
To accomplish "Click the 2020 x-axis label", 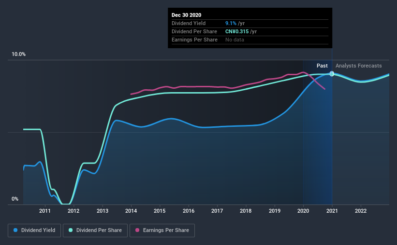I will pyautogui.click(x=303, y=211).
